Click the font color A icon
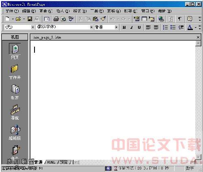 (x=190, y=28)
